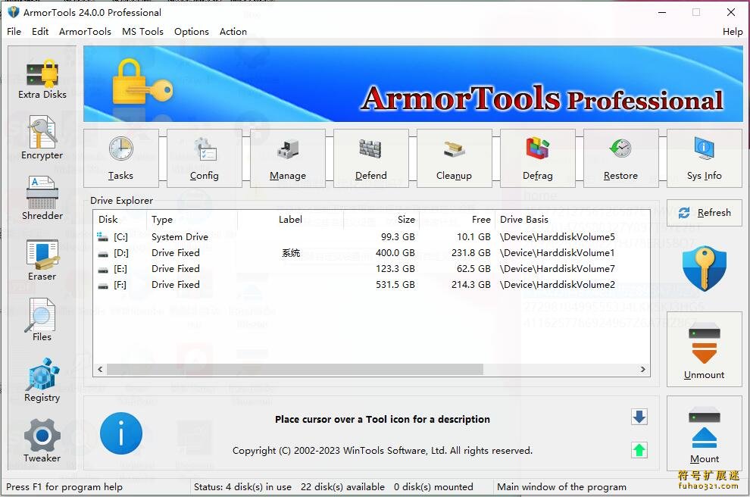750x497 pixels.
Task: Click the Label column header
Action: point(290,220)
